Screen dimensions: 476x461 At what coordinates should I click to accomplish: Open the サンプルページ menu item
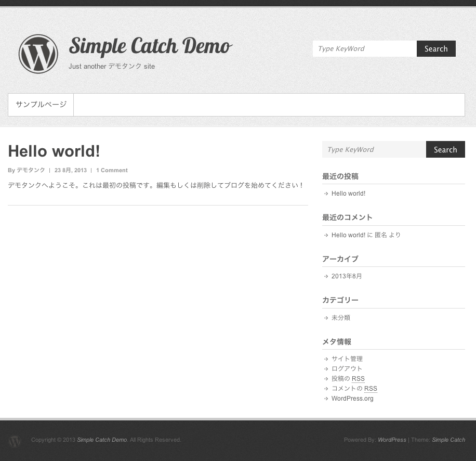point(41,105)
